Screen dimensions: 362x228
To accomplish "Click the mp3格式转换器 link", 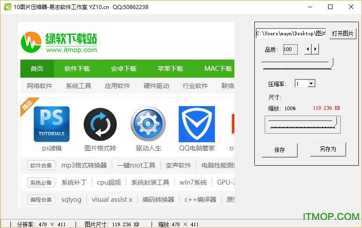I will tap(84, 165).
